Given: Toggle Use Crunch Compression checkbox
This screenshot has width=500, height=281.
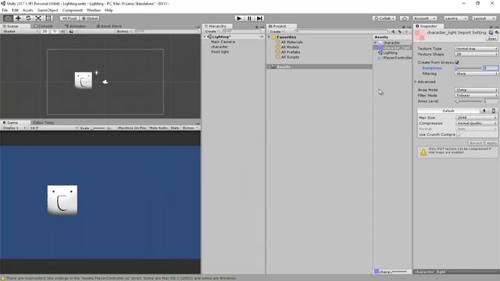Looking at the screenshot, I should (x=459, y=135).
